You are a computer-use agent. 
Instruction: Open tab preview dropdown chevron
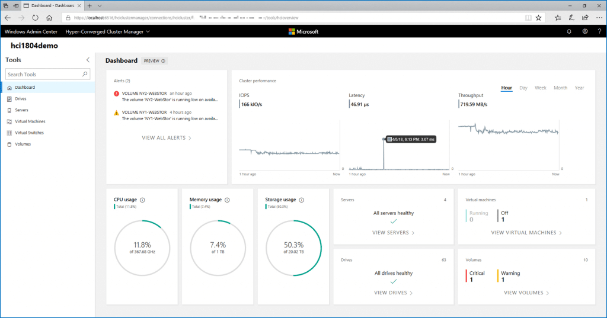(x=100, y=6)
